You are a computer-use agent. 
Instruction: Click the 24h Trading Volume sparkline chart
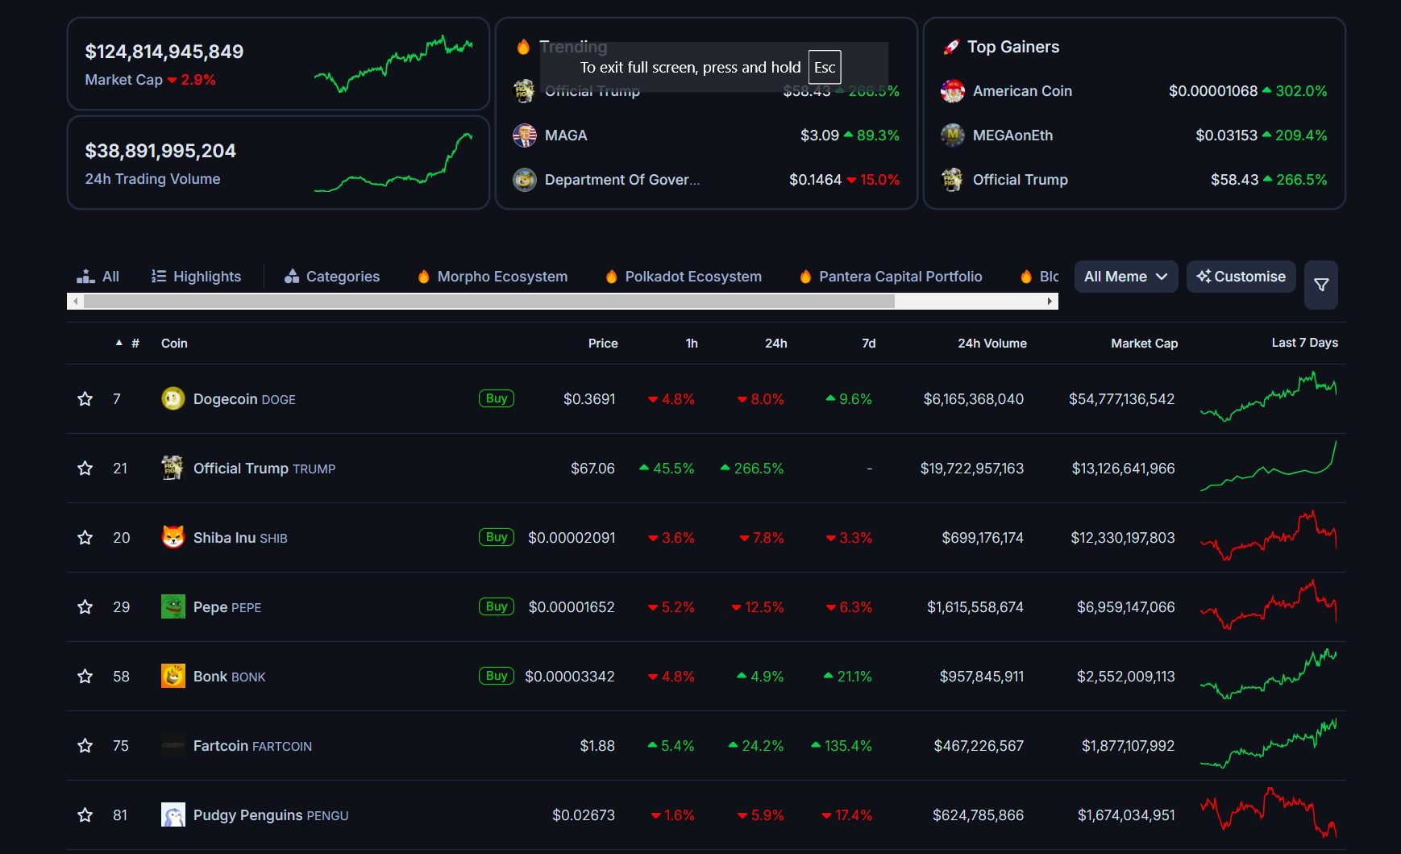(x=393, y=163)
